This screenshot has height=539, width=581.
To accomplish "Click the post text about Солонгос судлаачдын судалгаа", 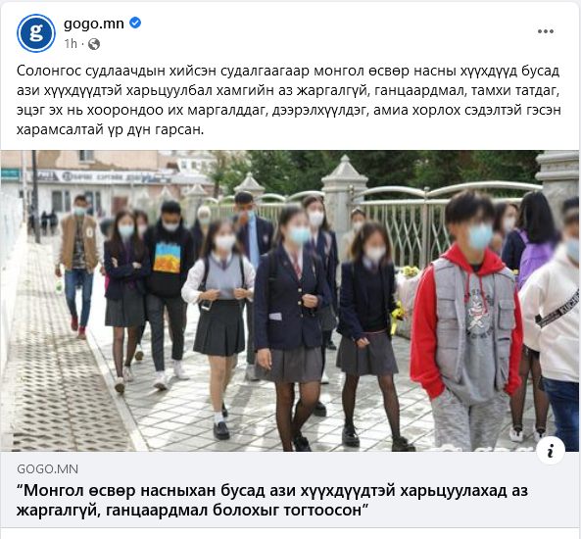I will pos(288,100).
